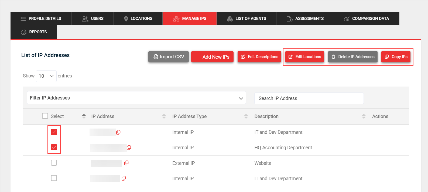The width and height of the screenshot is (428, 192).
Task: Expand the Filter IP Addresses dropdown
Action: (136, 98)
